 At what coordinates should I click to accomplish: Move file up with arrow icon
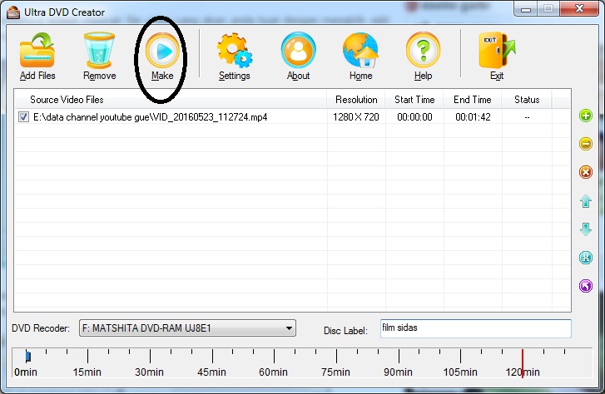point(586,201)
